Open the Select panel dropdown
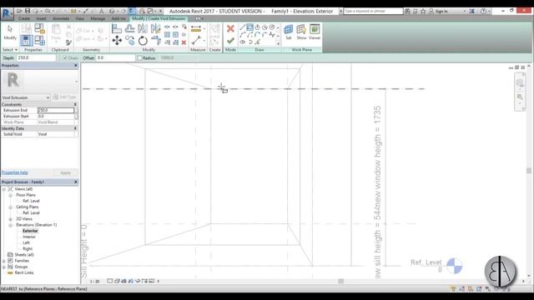534x300 pixels. pos(10,50)
